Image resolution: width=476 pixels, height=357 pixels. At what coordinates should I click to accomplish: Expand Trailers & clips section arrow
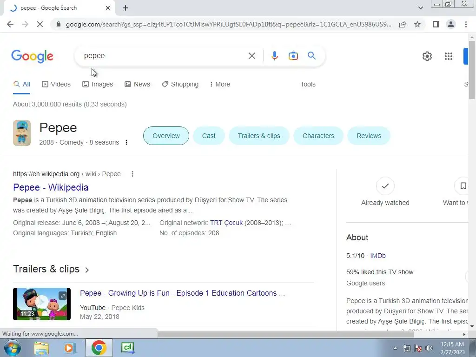[87, 270]
